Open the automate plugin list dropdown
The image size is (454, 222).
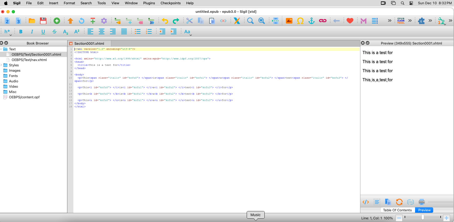point(442,21)
